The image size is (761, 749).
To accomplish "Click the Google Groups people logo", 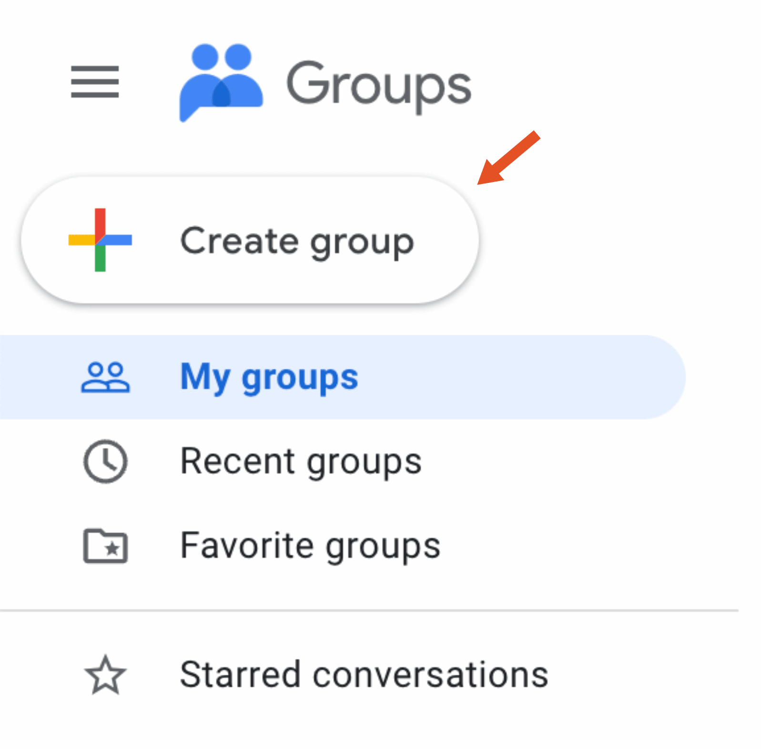I will click(x=221, y=82).
